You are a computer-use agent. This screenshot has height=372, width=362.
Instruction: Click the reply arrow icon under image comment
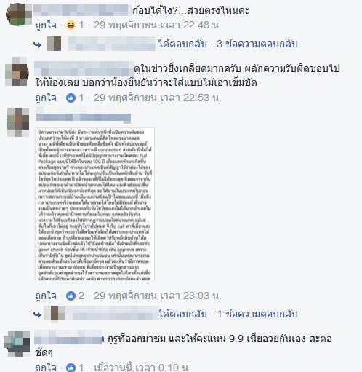(x=37, y=314)
